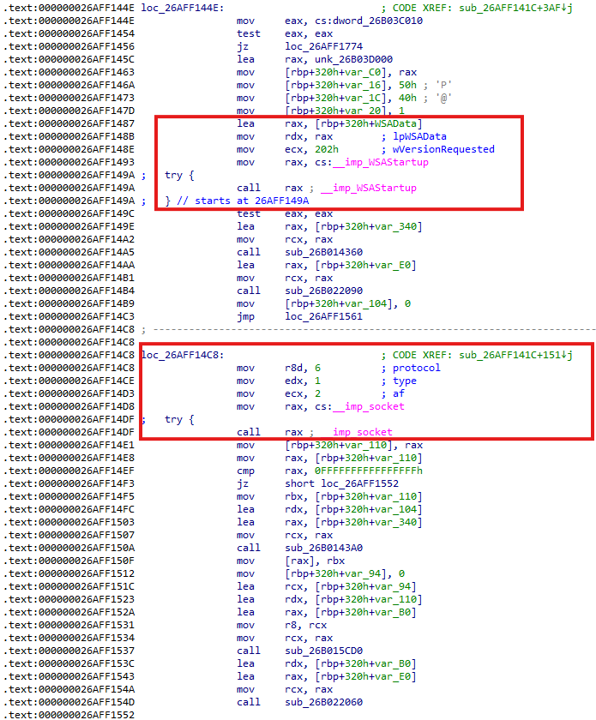Click loc_26AFF1552 in the jz short instruction

(x=341, y=483)
